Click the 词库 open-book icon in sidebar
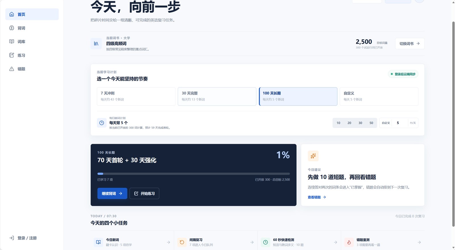 pyautogui.click(x=12, y=41)
